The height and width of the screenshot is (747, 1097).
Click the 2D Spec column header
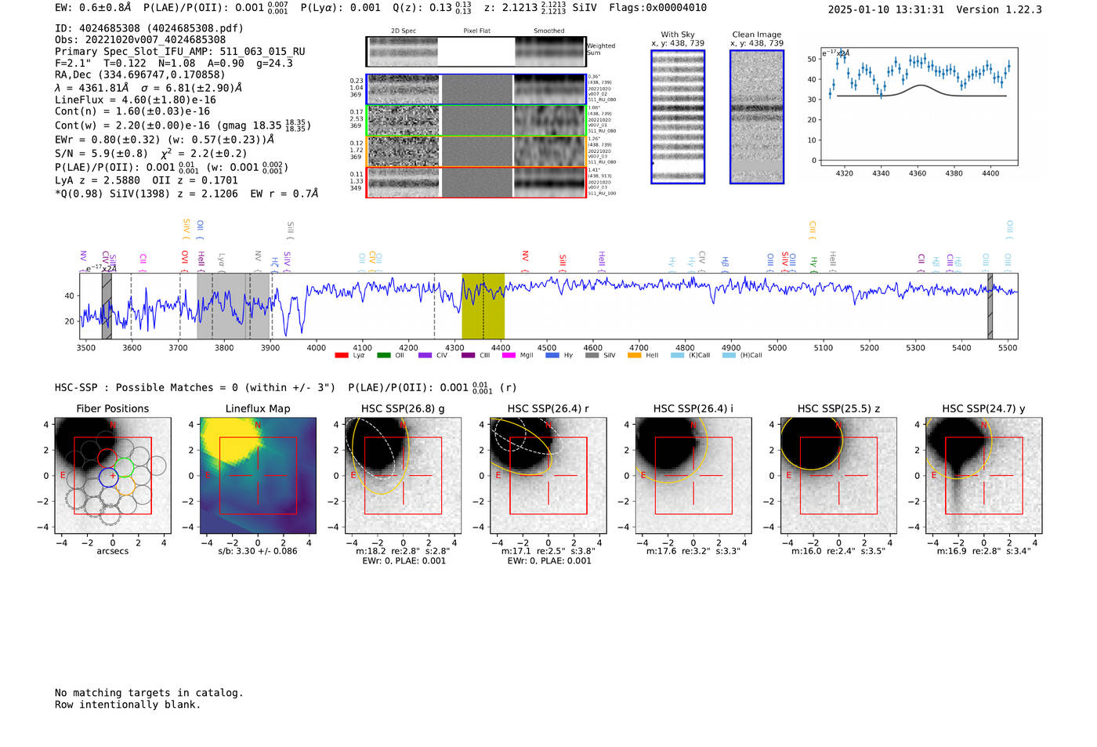tap(404, 31)
